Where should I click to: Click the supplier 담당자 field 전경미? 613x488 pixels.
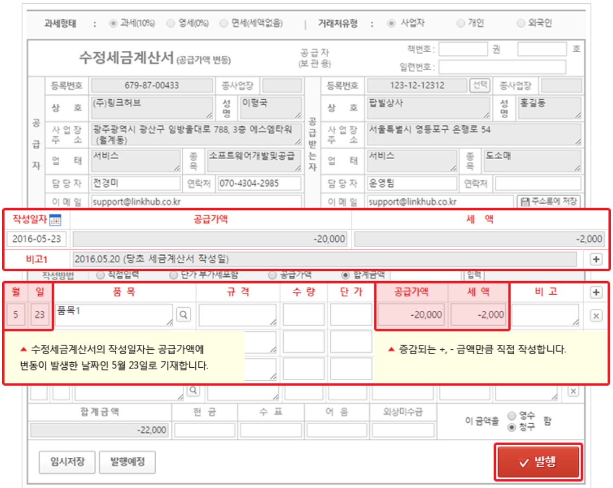(x=136, y=183)
